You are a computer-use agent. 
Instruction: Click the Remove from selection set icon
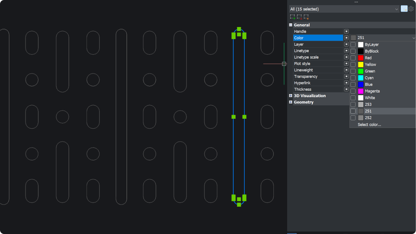click(x=299, y=16)
